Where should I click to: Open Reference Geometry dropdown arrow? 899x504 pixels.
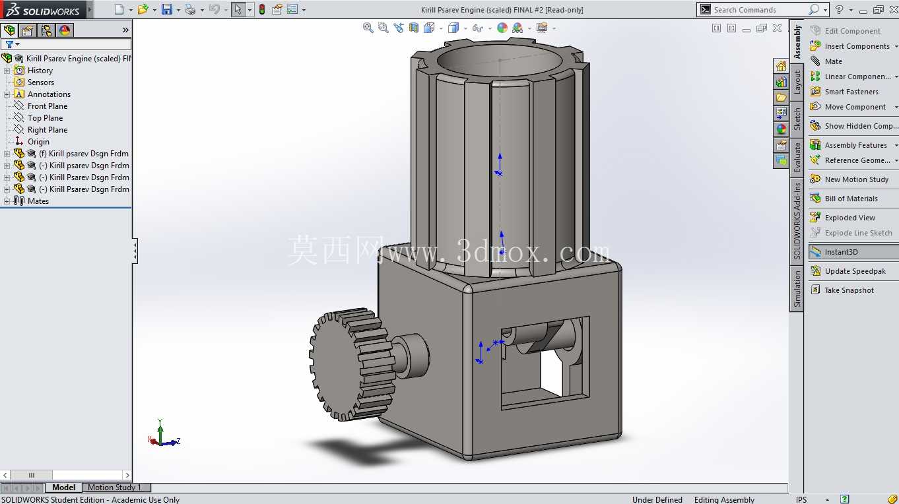896,160
